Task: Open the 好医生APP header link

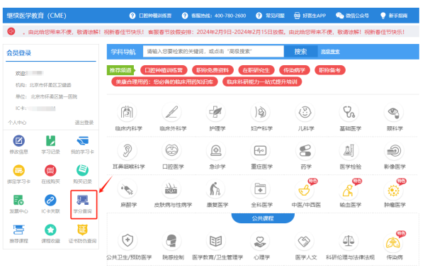Action: point(310,16)
